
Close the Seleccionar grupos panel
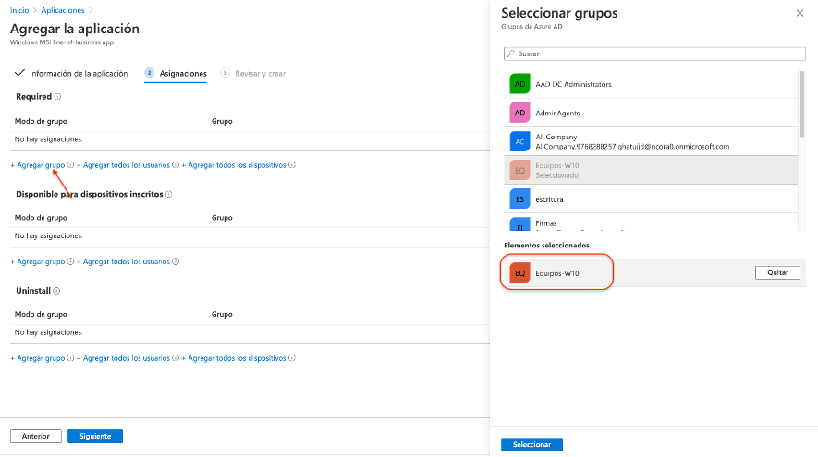800,14
